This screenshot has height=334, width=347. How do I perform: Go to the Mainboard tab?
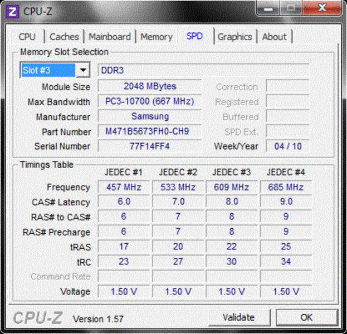pyautogui.click(x=110, y=37)
